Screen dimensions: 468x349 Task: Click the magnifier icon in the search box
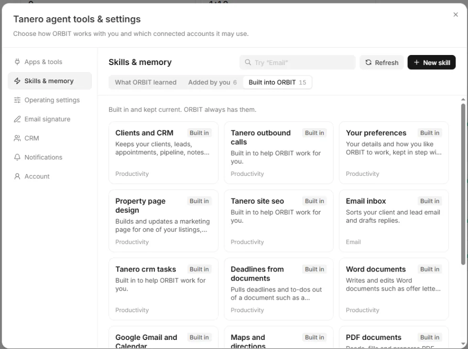tap(248, 63)
